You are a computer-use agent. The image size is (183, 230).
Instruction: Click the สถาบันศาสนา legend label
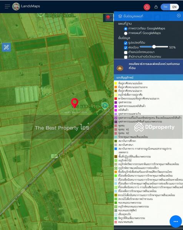(126, 145)
